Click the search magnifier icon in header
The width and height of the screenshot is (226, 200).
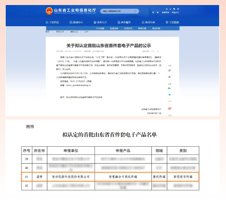click(x=135, y=11)
